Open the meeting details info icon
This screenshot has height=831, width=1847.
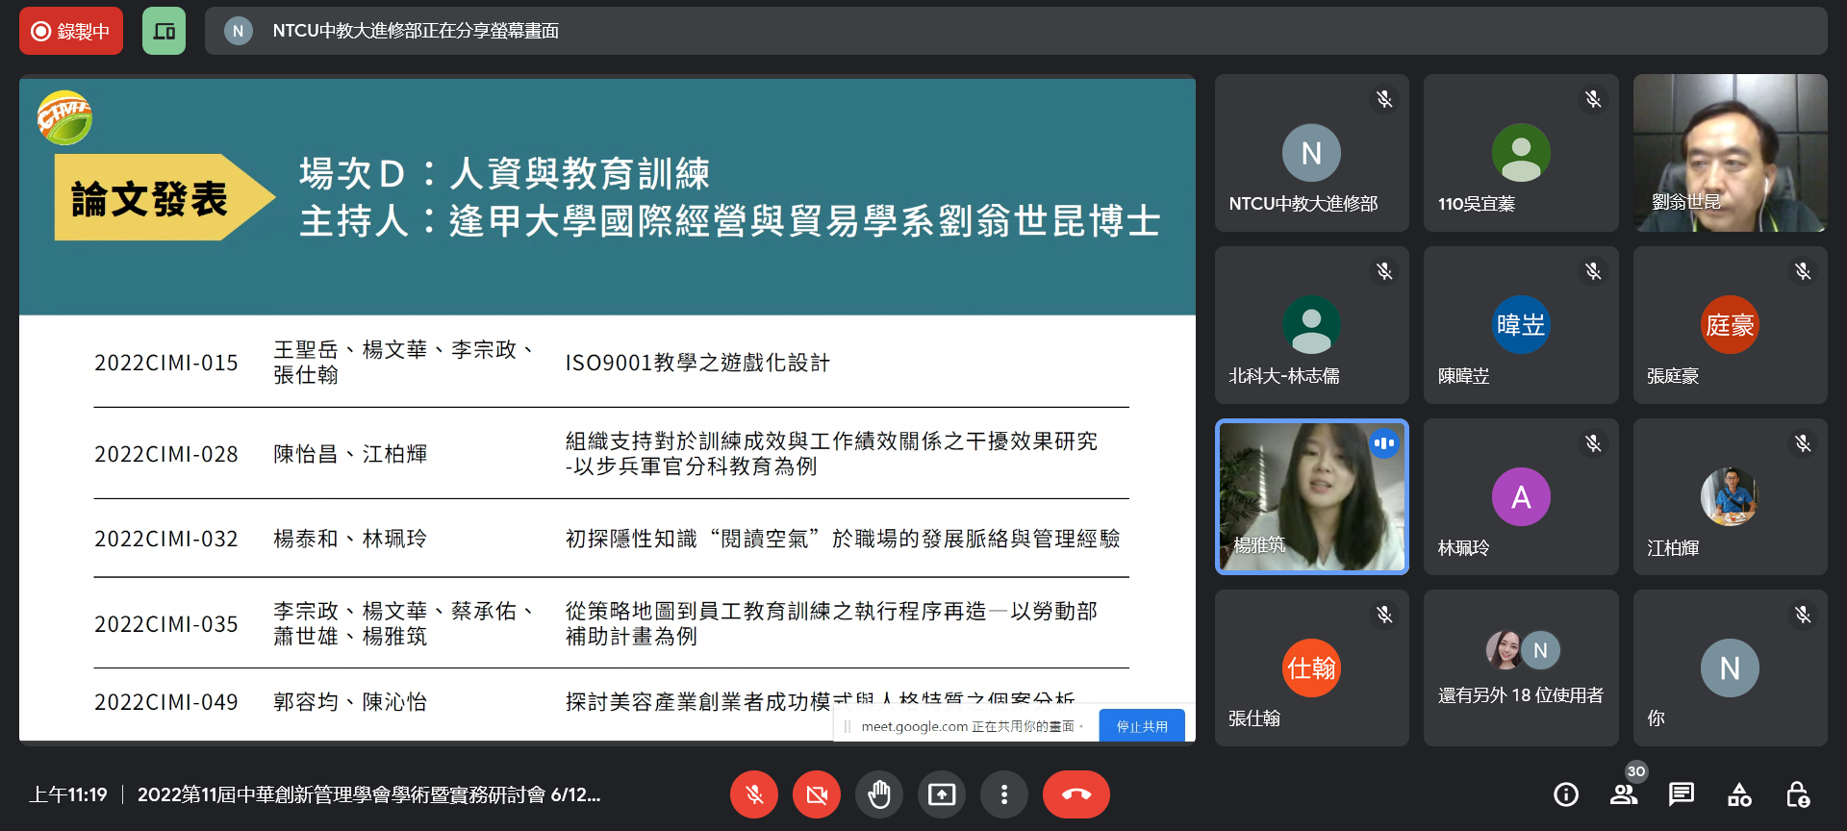pos(1566,794)
